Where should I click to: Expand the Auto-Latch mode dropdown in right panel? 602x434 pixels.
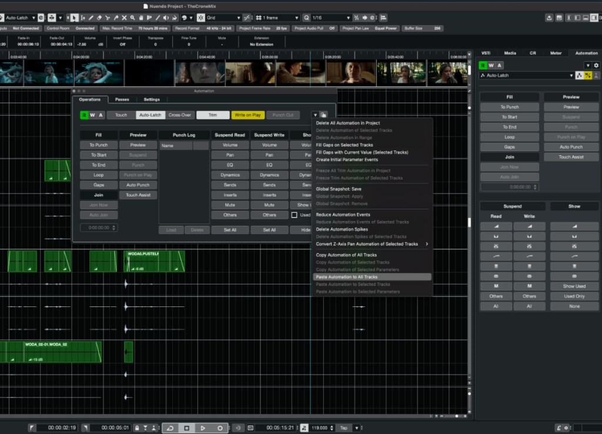571,75
